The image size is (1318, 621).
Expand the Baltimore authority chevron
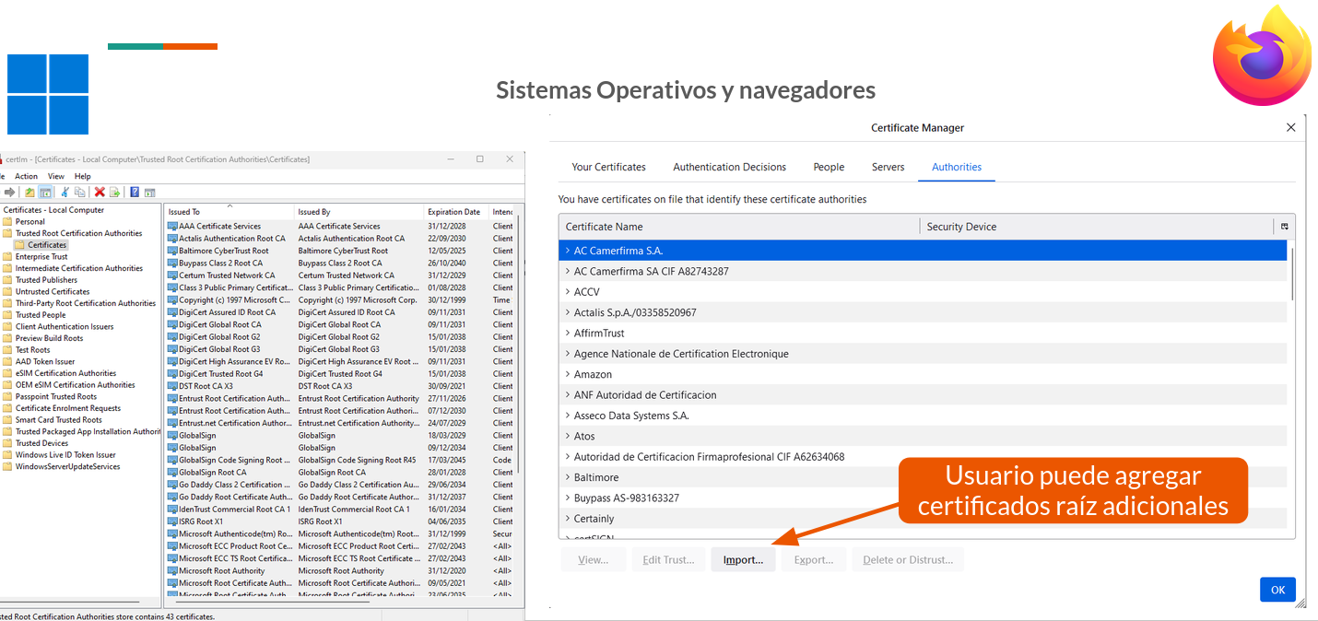pos(568,477)
